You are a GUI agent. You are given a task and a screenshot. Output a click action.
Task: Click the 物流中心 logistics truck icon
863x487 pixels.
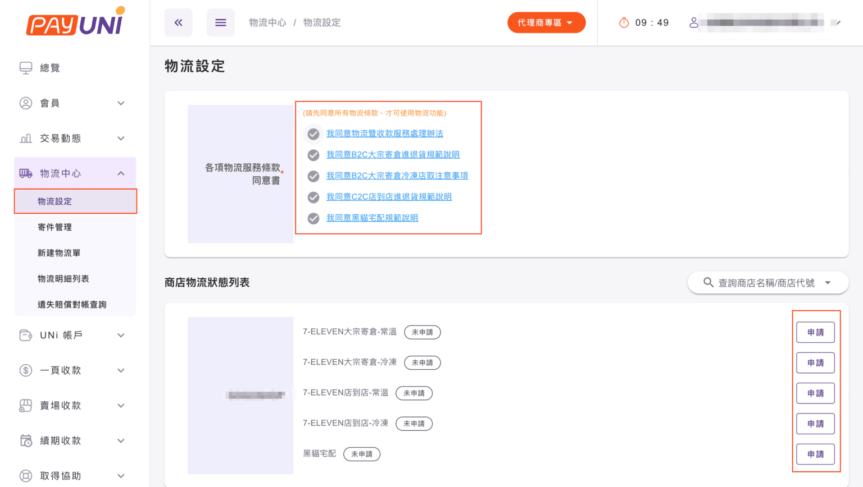pyautogui.click(x=25, y=173)
